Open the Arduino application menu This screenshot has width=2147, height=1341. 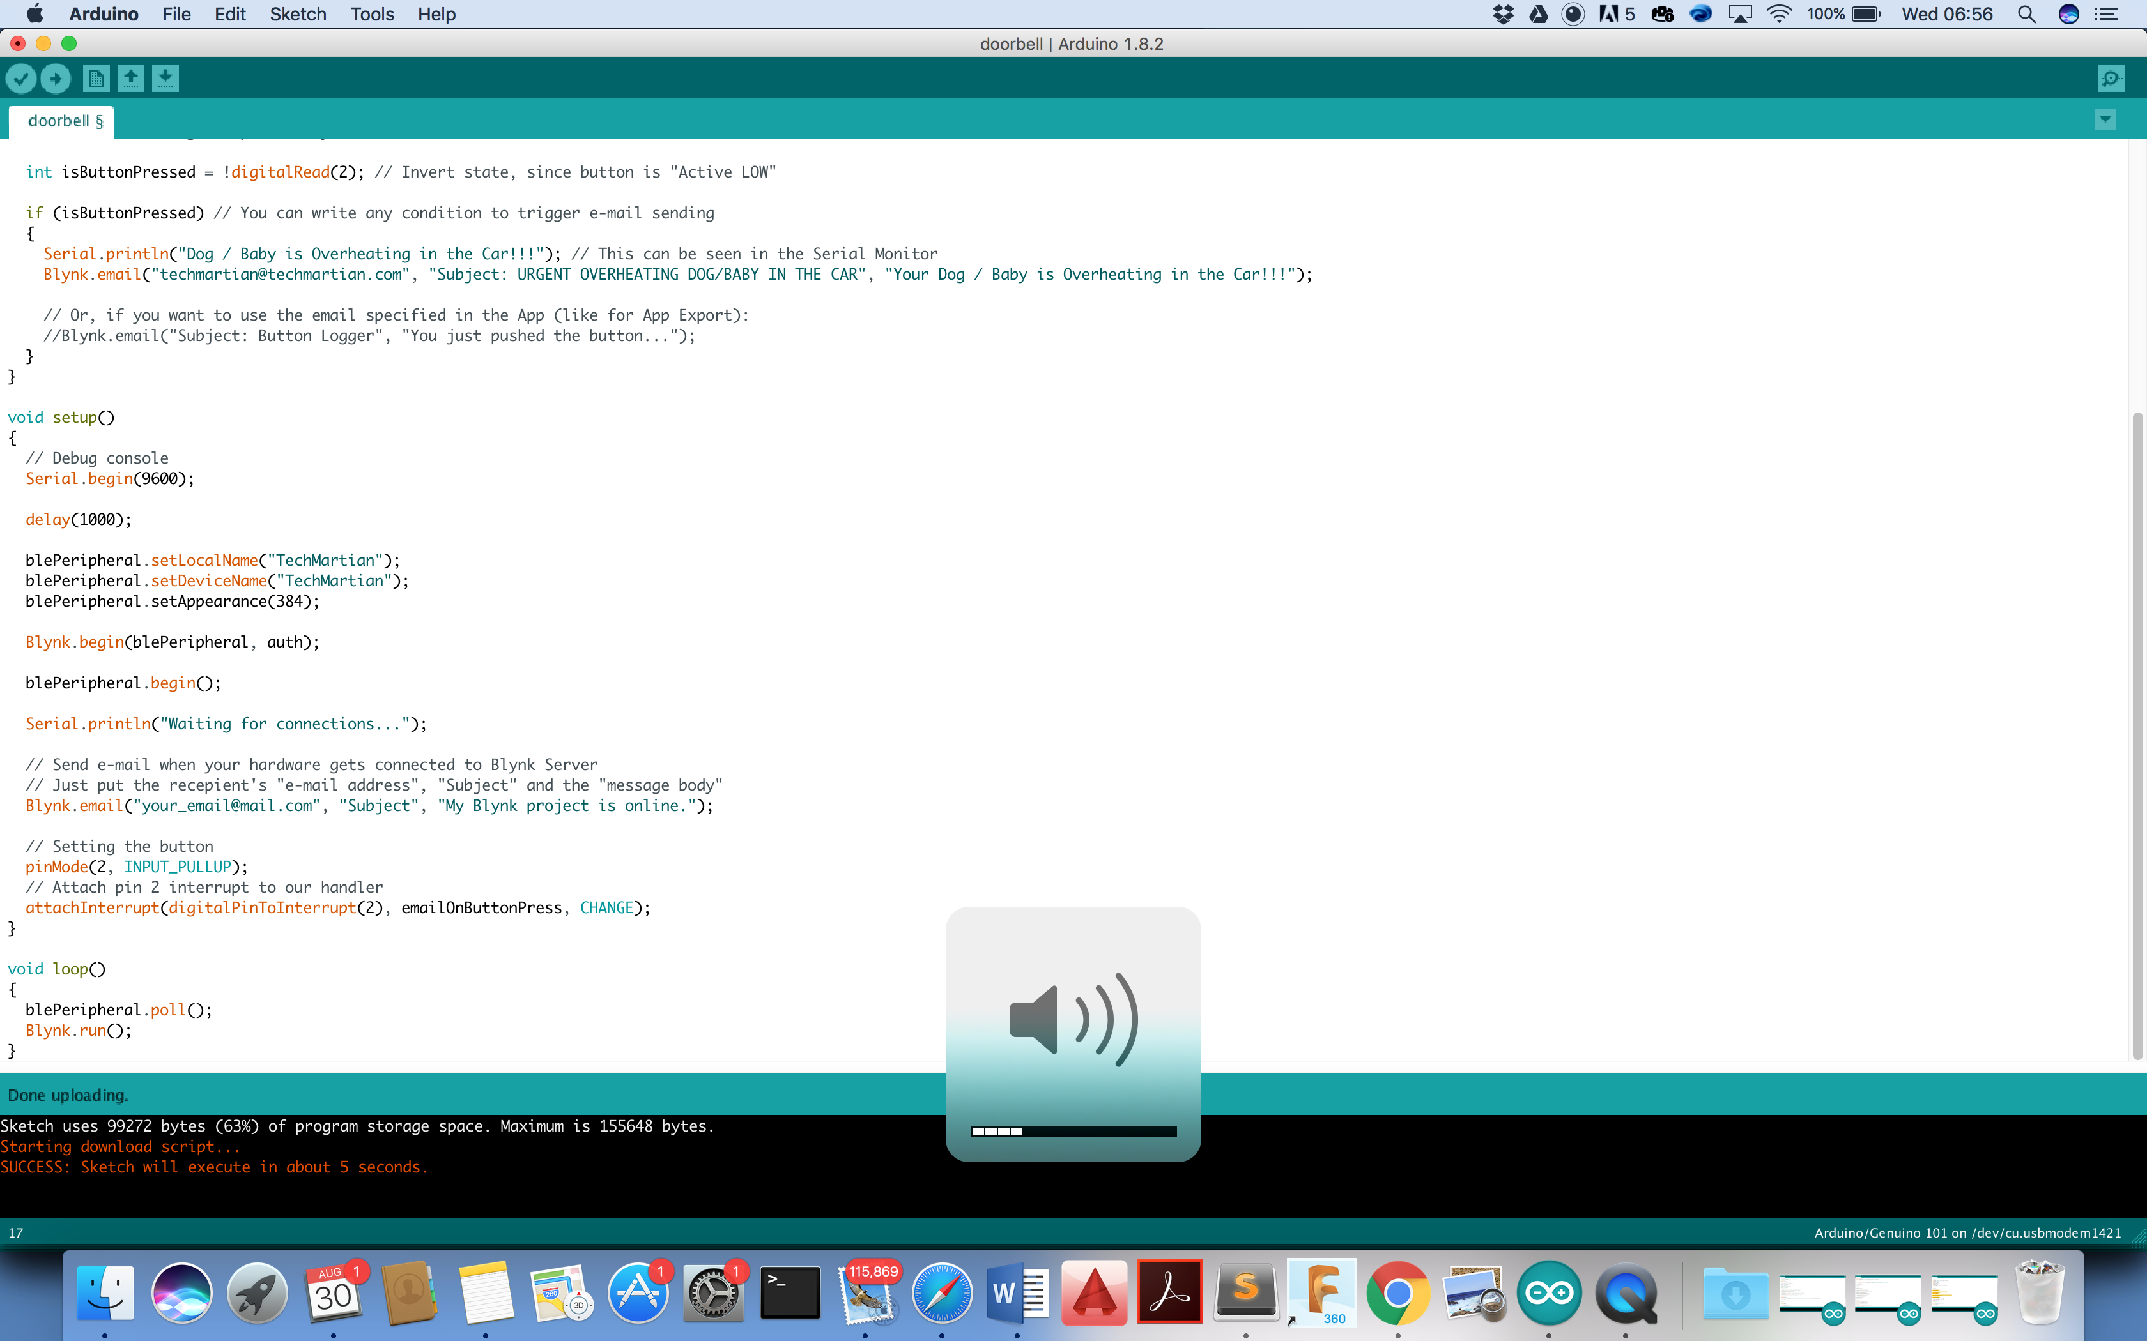pos(104,14)
